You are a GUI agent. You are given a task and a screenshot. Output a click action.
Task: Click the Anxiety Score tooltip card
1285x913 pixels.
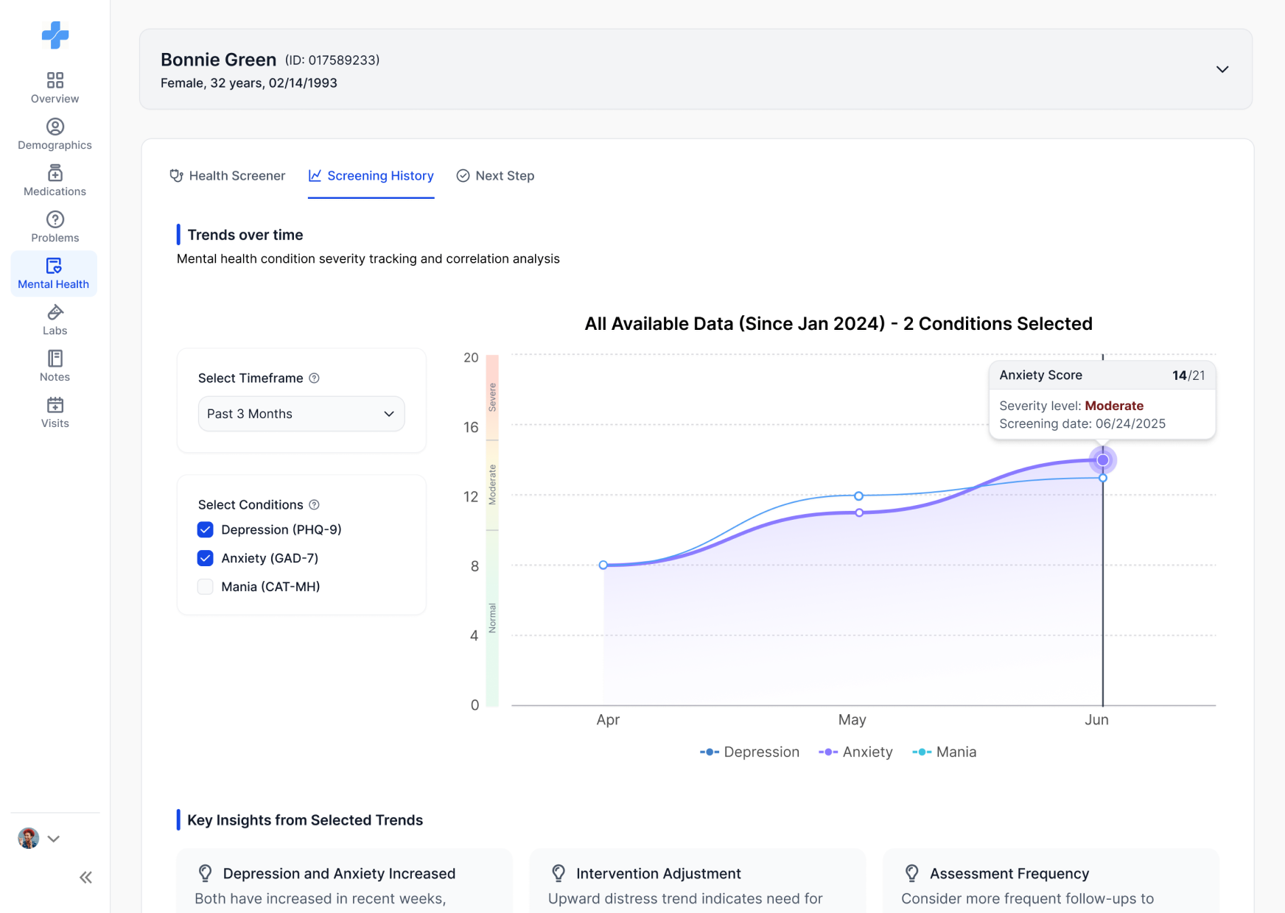1102,400
